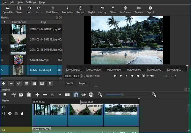
Task: Save the project with Save icon
Action: 19,10
